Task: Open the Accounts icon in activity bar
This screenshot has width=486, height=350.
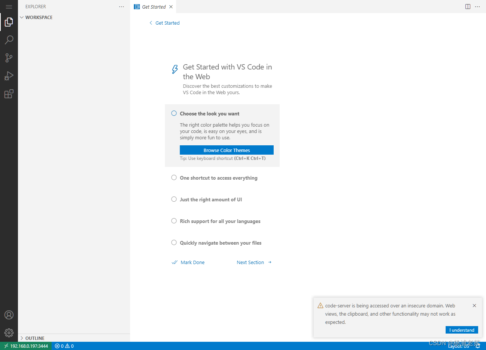Action: click(9, 315)
